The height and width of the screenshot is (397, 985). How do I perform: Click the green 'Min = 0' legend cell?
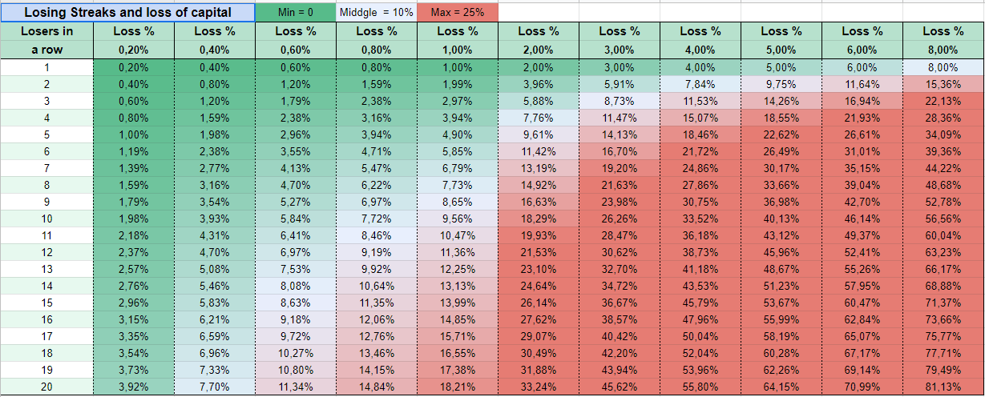[295, 12]
